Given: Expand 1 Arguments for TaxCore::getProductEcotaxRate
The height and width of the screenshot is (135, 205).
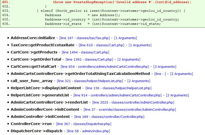Looking at the screenshot, I should tap(140, 45).
